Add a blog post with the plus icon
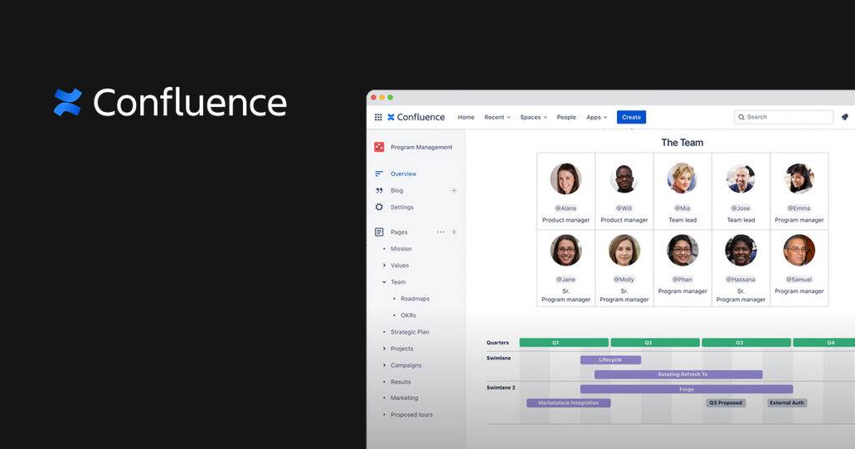Screen dimensions: 855x449 click(x=454, y=191)
